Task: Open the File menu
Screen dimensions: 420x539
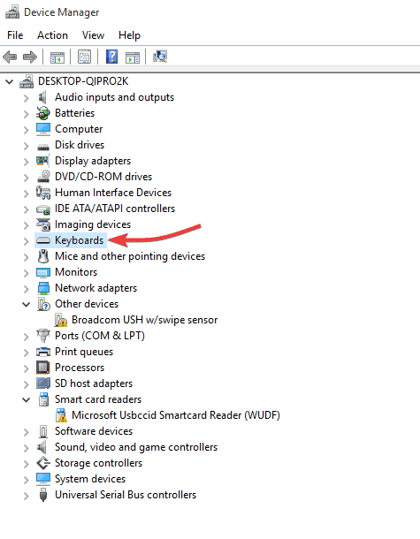Action: point(15,35)
